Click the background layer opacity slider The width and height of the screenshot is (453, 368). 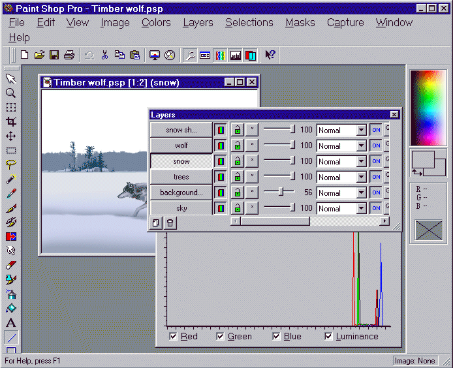(281, 192)
